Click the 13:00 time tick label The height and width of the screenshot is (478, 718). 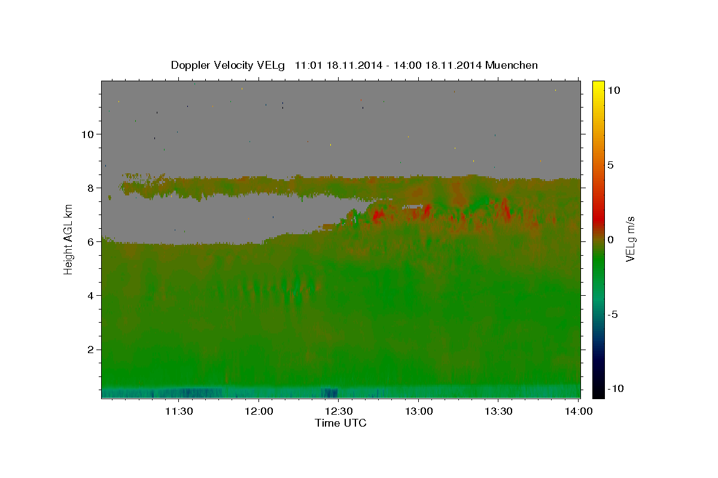click(418, 411)
